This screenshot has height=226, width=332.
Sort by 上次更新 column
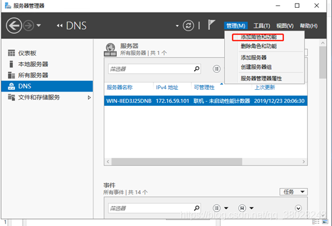[x=265, y=87]
